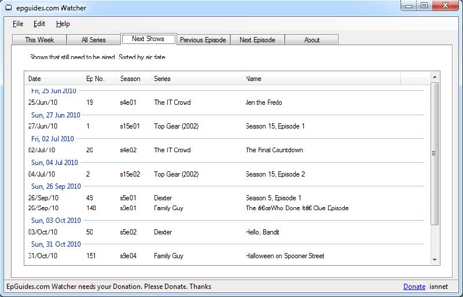Viewport: 463px width, 297px height.
Task: Click the 'Hello, Bandit' episode name
Action: pos(262,232)
